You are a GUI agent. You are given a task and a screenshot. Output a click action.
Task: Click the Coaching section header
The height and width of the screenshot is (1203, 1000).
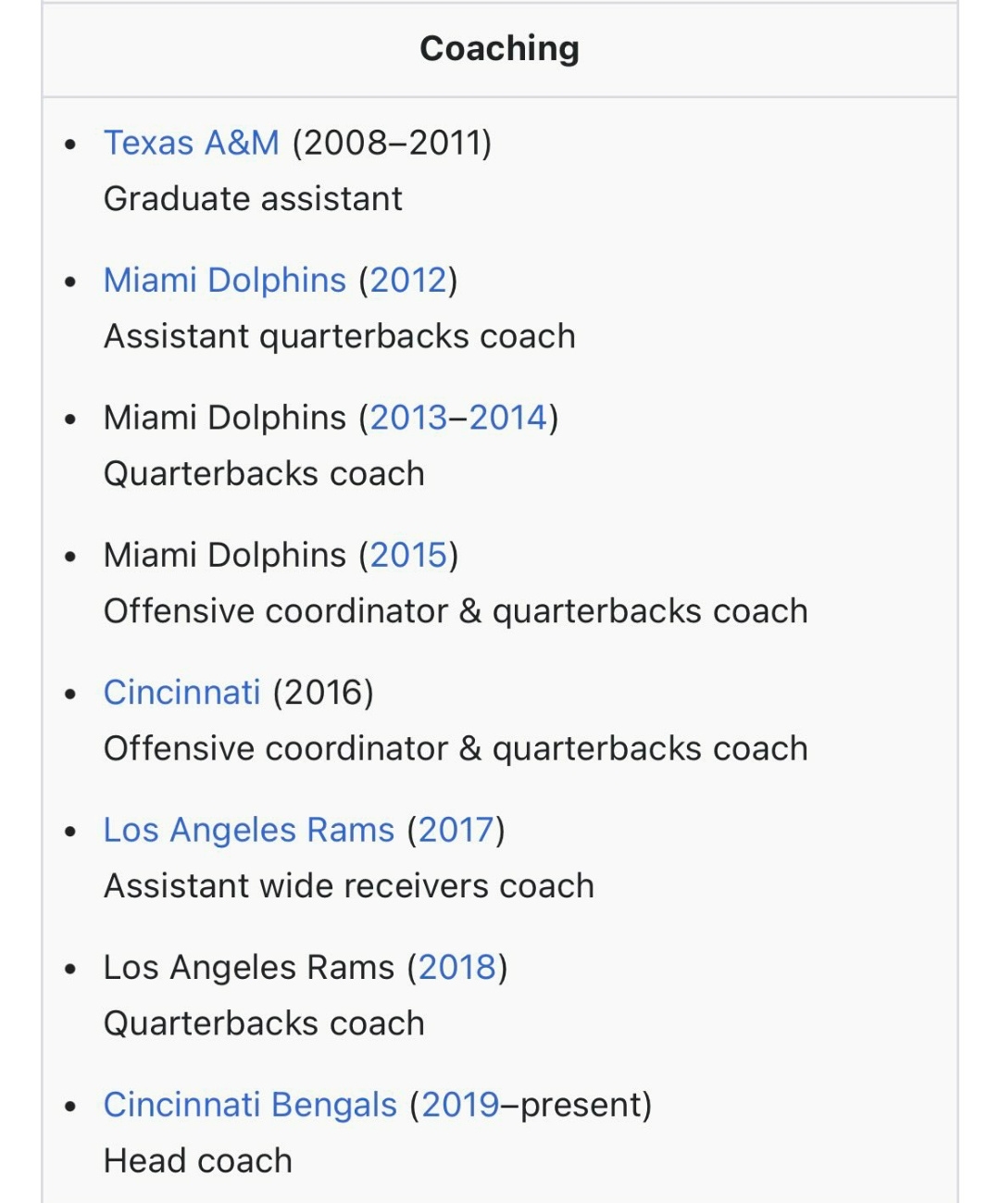point(499,49)
